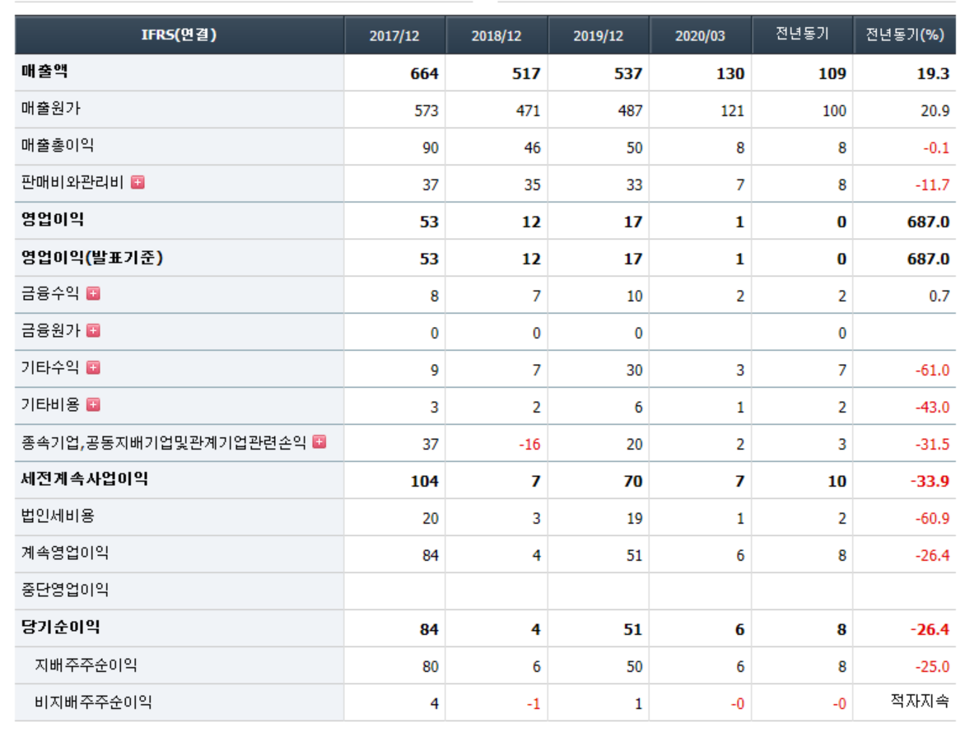The height and width of the screenshot is (742, 974).
Task: Expand 종속기업,공동지배기업및관계기업관련손익 plus icon
Action: pyautogui.click(x=319, y=442)
